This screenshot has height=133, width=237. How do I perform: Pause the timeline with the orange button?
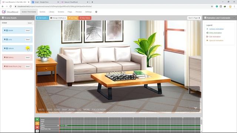tap(37, 123)
